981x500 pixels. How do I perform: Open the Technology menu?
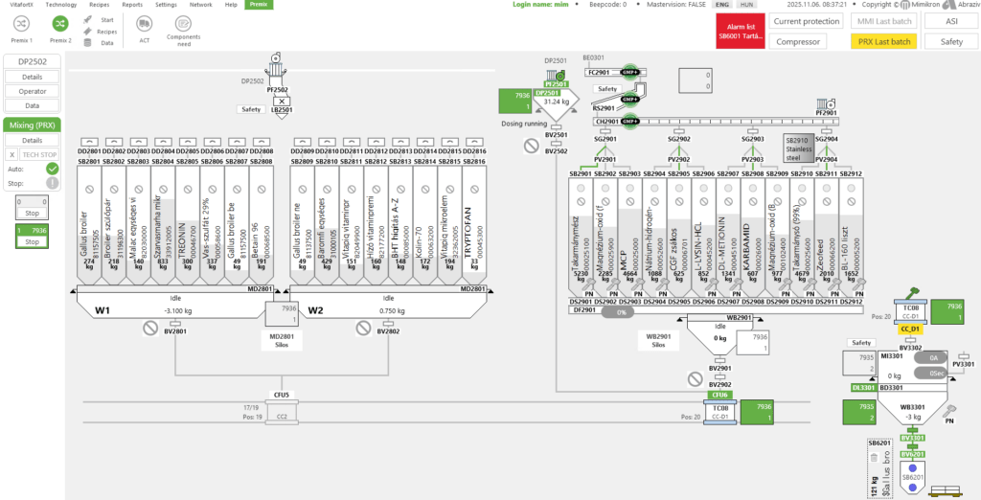[x=61, y=5]
